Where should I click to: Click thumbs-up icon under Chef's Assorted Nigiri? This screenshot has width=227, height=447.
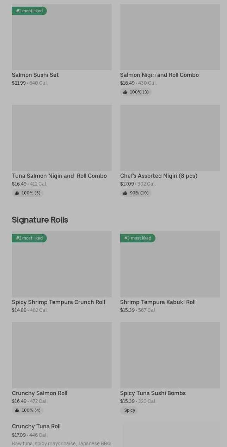(x=125, y=193)
